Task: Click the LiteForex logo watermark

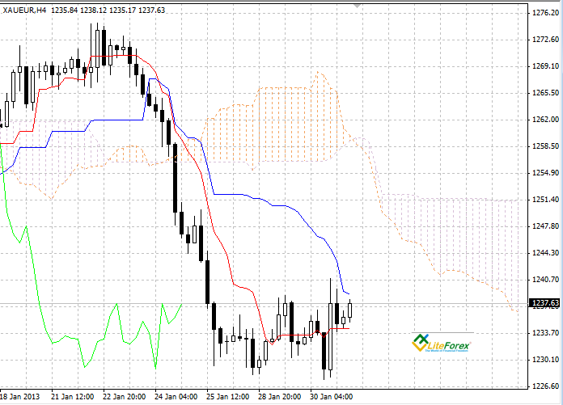Action: point(441,343)
